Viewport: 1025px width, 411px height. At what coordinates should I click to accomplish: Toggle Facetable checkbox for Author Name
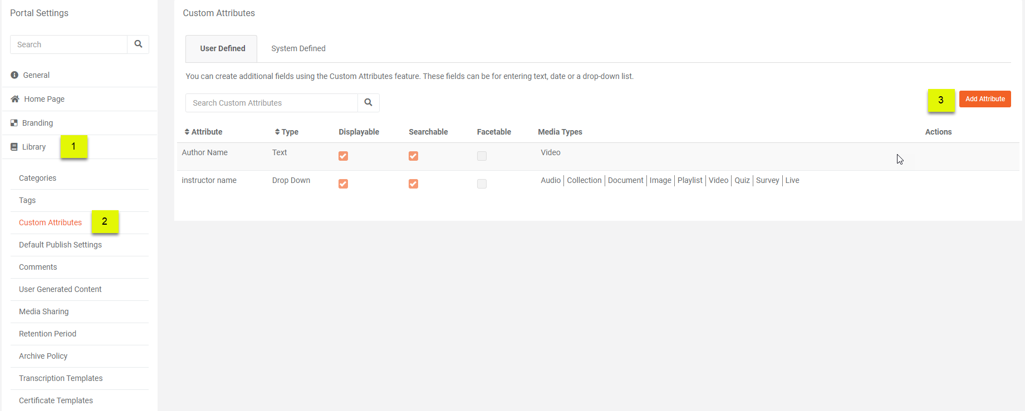(482, 156)
